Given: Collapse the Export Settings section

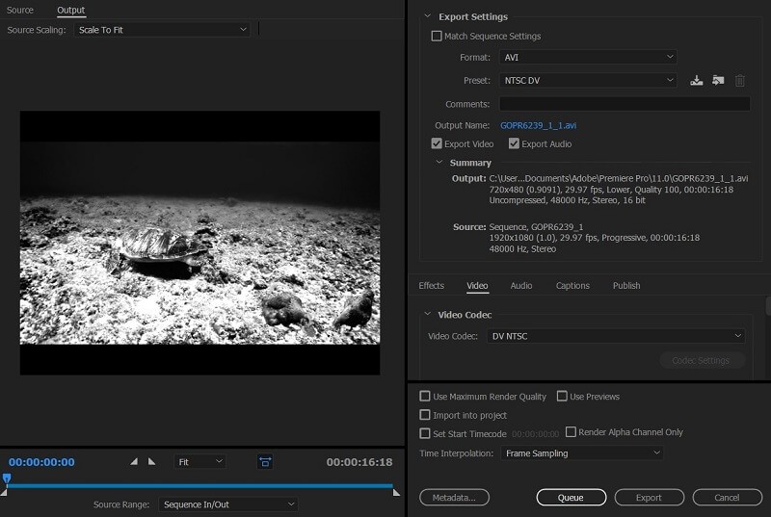Looking at the screenshot, I should point(428,16).
